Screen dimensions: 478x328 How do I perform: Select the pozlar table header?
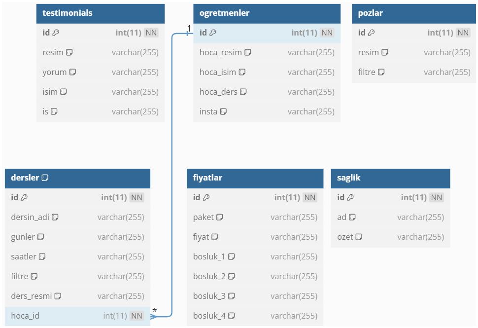(413, 13)
